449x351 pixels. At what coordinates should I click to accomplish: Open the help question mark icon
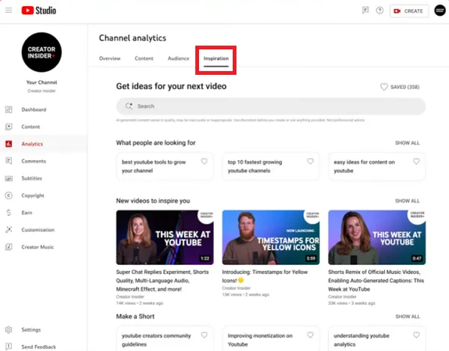(x=379, y=10)
